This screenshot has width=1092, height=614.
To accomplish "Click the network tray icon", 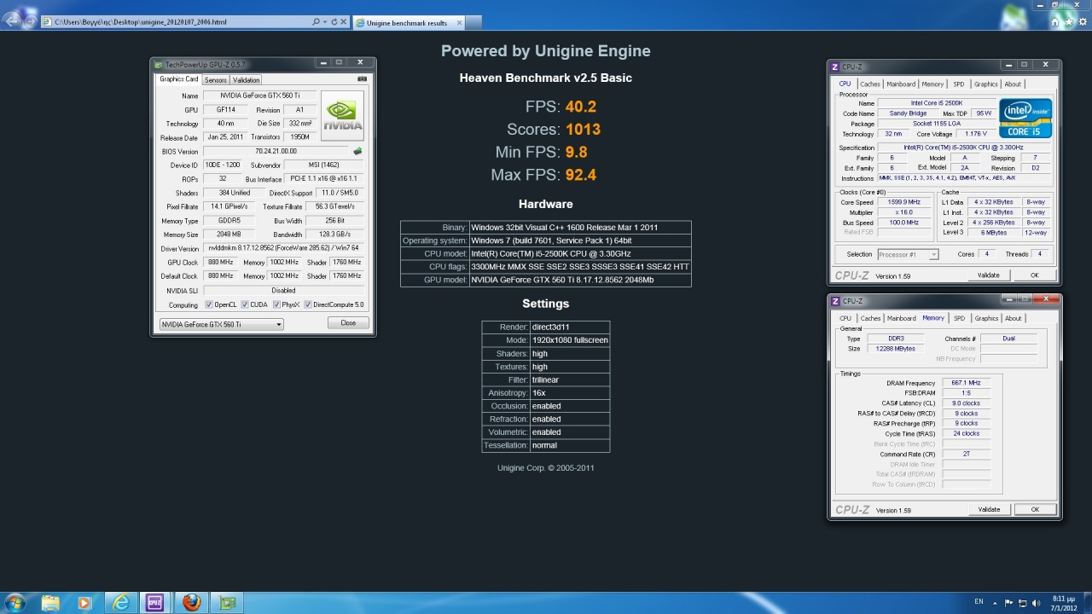I will pyautogui.click(x=1021, y=603).
